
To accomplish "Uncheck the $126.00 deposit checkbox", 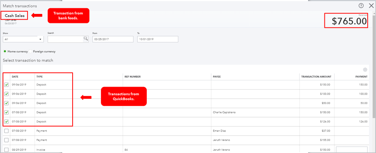I will coord(6,122).
